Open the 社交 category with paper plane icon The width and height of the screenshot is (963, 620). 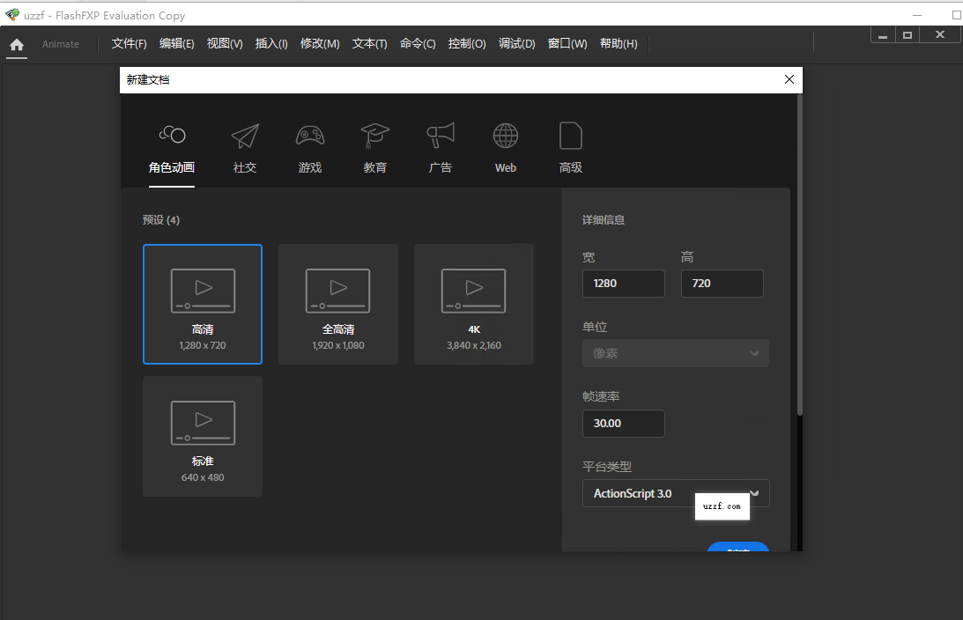tap(244, 137)
